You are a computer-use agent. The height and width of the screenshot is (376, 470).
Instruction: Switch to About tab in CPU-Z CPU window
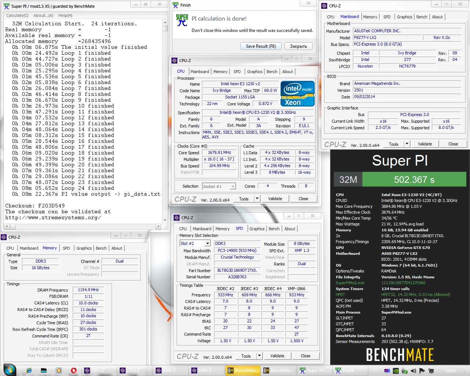tap(288, 72)
